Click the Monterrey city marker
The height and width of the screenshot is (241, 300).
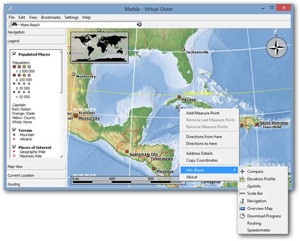pos(73,74)
